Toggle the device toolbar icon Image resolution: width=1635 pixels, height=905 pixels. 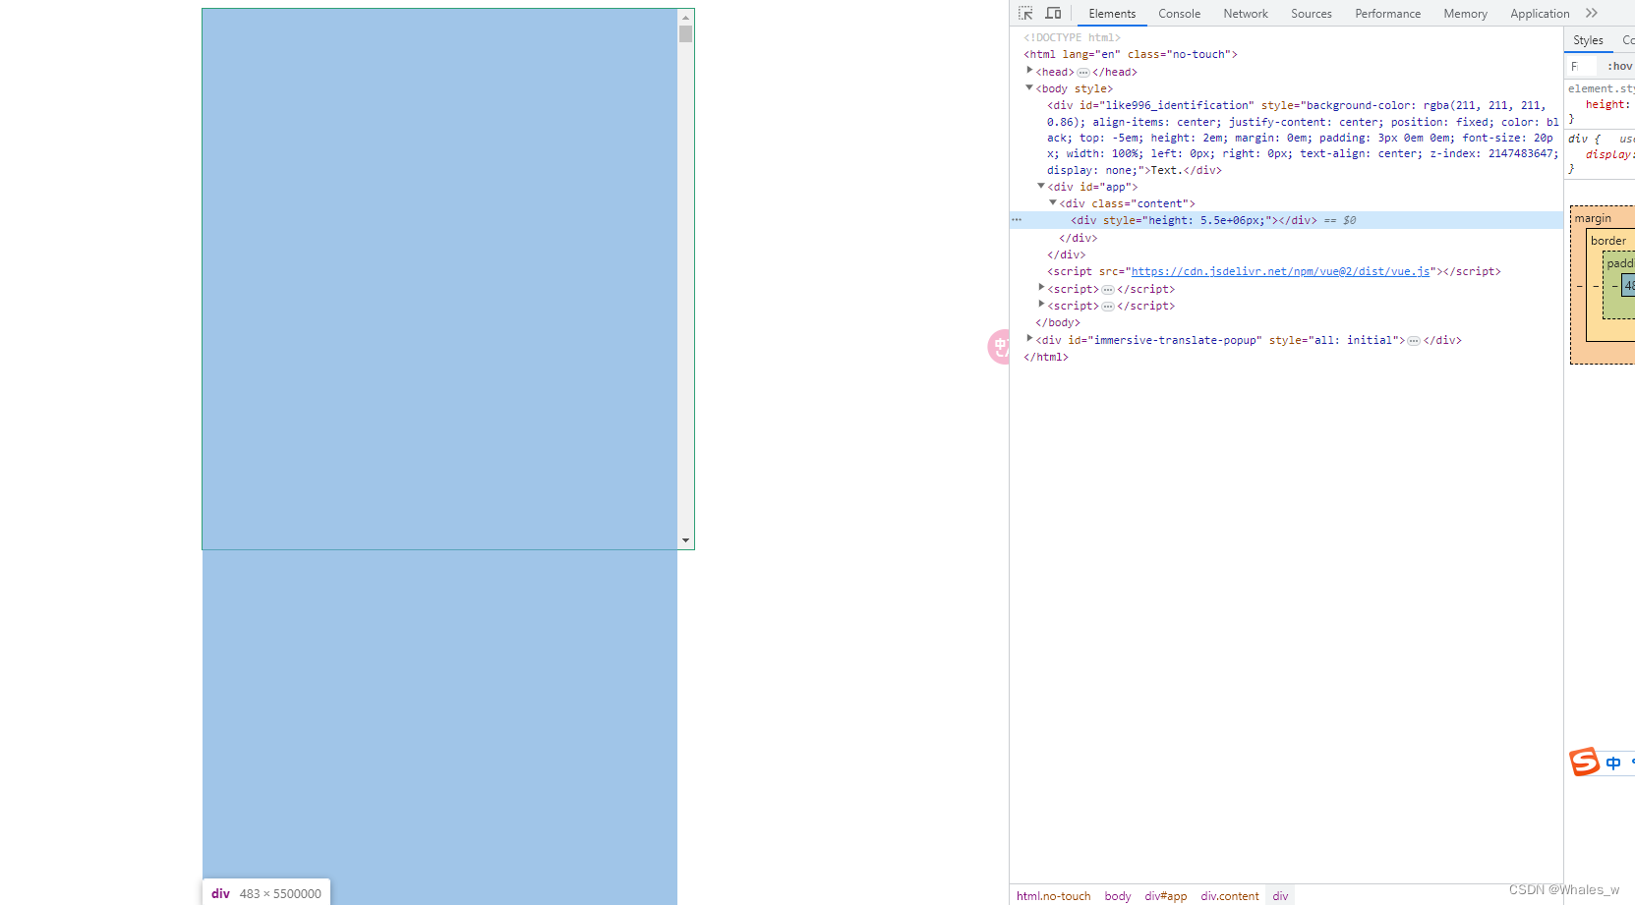tap(1053, 13)
